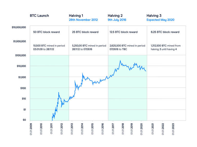Click the 01.01.2018 x-axis label
Image resolution: width=197 pixels, height=147 pixels.
tap(123, 129)
